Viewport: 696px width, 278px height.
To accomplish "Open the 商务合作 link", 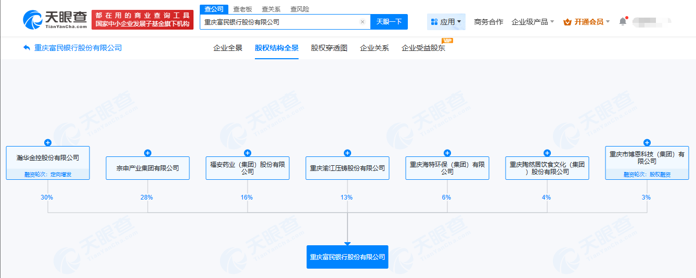I will (x=488, y=22).
